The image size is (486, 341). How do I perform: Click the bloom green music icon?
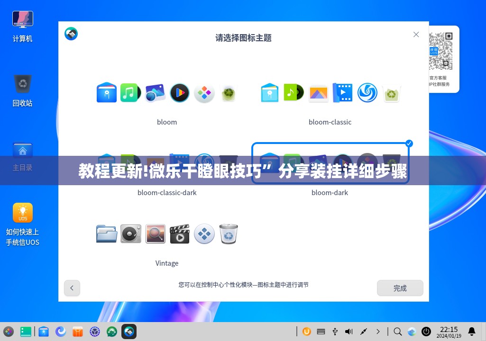(130, 92)
